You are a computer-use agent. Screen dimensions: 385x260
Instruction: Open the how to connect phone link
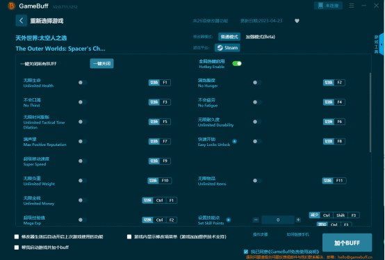(298, 234)
